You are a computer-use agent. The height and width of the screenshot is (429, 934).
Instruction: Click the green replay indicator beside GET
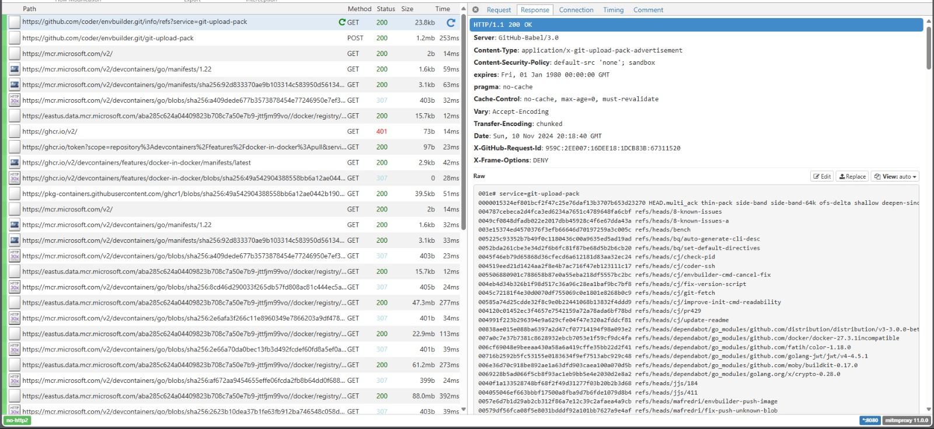342,22
